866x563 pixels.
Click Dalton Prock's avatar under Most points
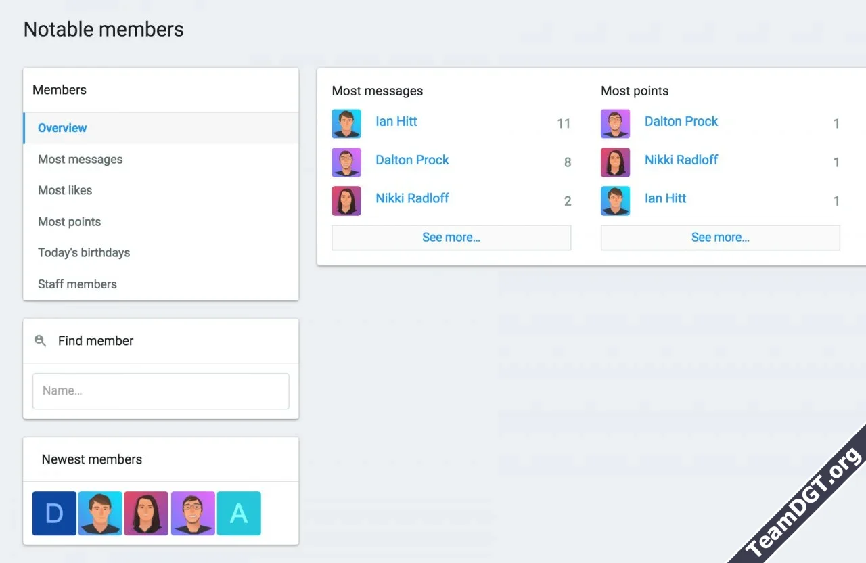[615, 124]
